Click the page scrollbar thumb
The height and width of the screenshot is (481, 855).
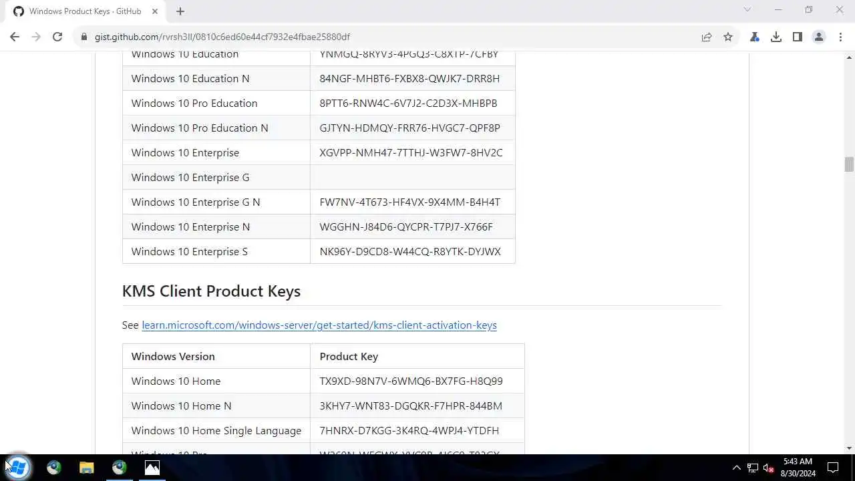849,164
